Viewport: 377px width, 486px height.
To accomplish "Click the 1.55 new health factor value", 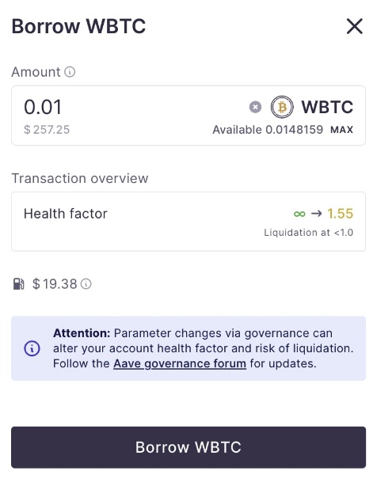I will (x=340, y=214).
